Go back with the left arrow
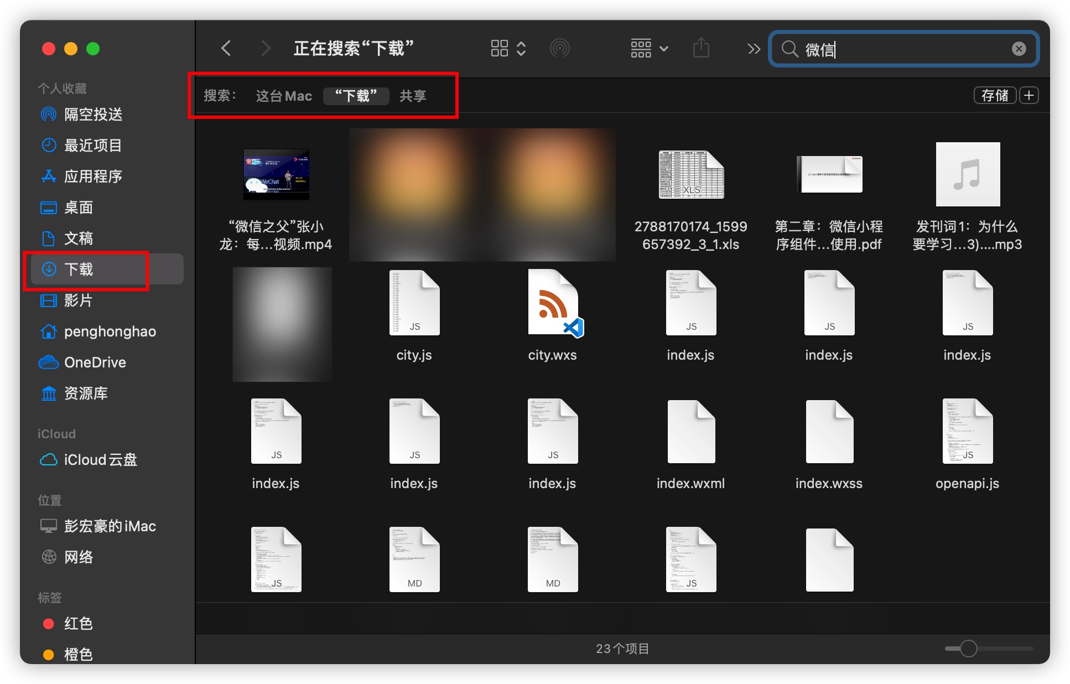 pos(226,48)
